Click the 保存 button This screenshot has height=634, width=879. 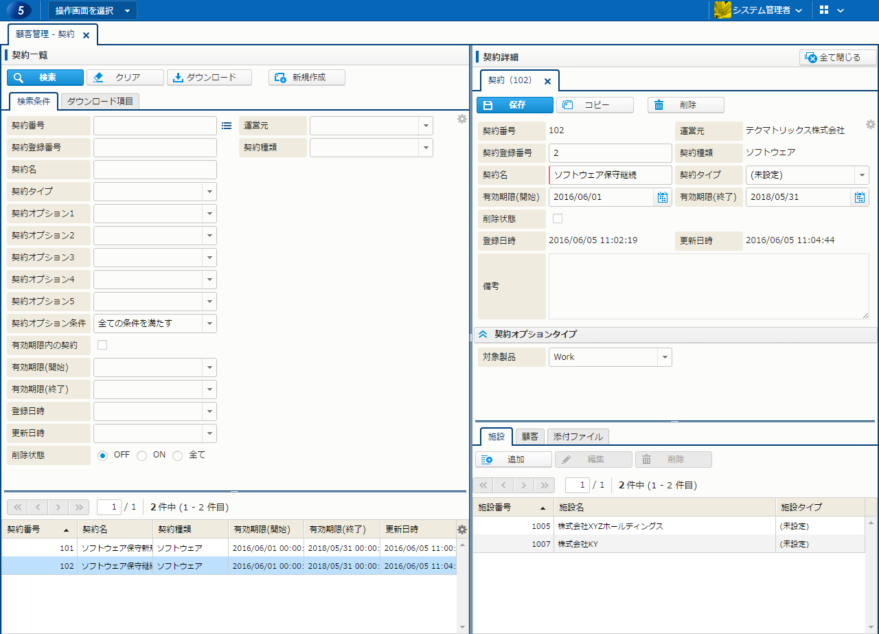pyautogui.click(x=514, y=105)
